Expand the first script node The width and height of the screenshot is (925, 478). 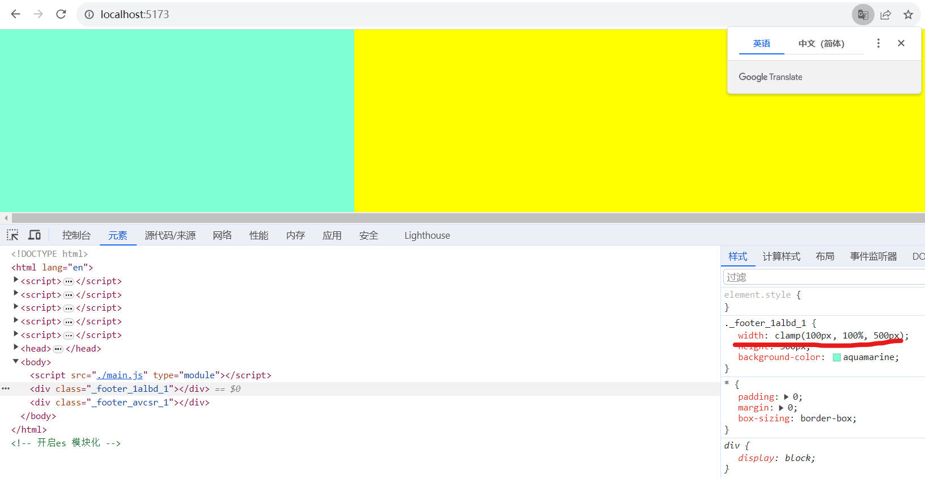point(16,280)
